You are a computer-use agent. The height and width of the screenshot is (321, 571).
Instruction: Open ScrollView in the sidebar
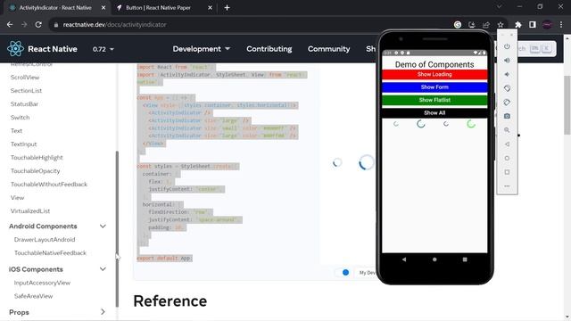pyautogui.click(x=25, y=78)
